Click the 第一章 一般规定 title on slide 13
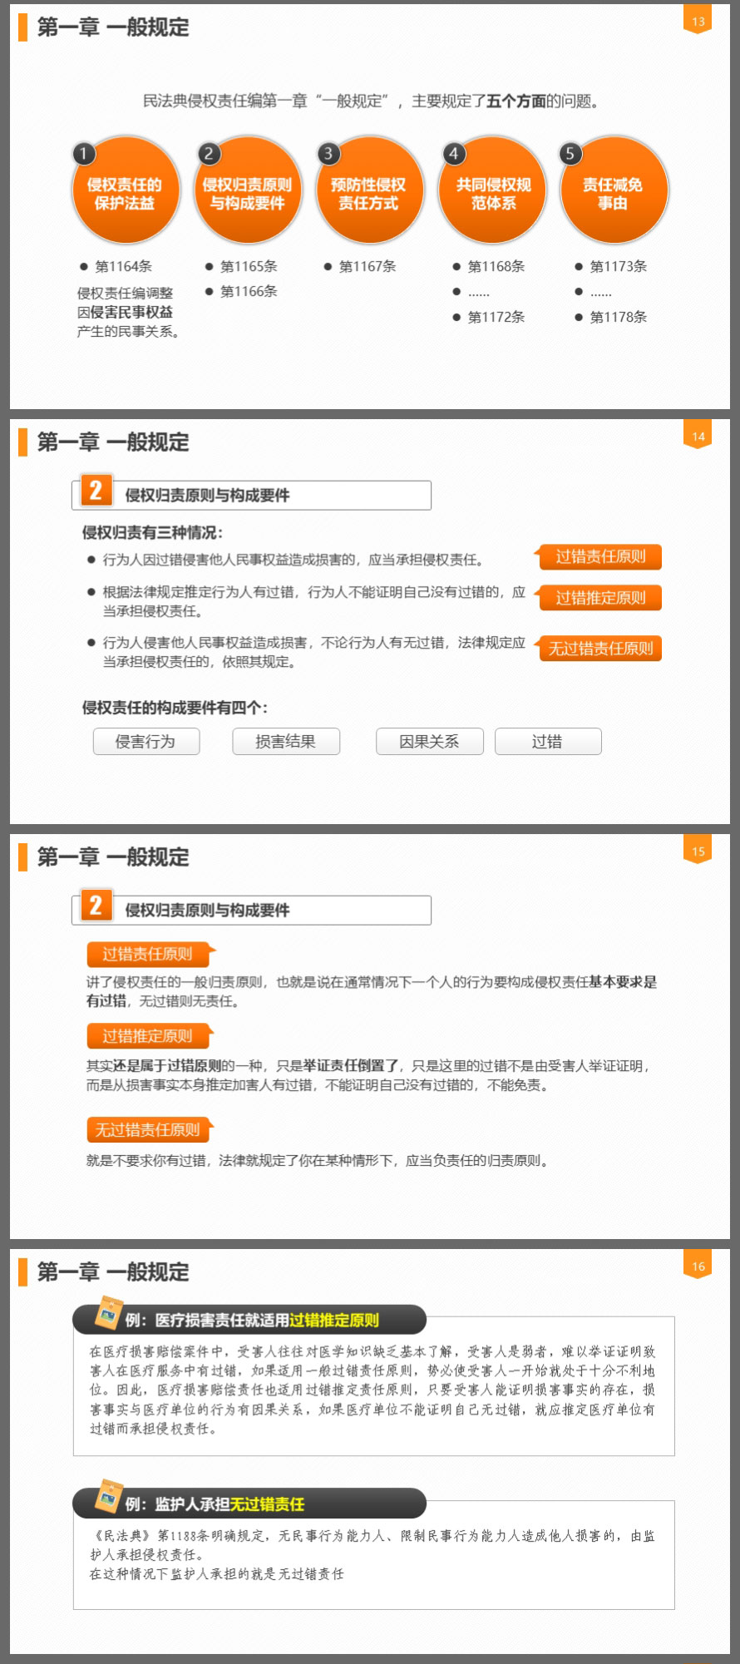 pos(113,27)
